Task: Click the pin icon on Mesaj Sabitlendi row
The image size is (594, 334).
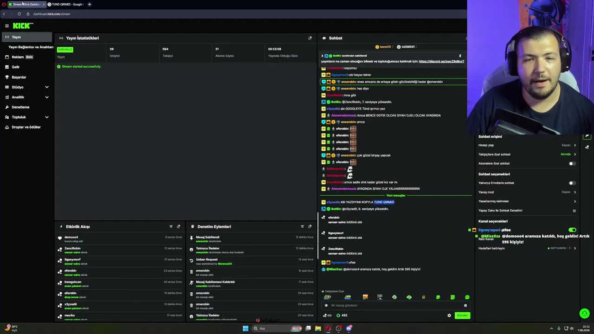Action: pos(191,238)
